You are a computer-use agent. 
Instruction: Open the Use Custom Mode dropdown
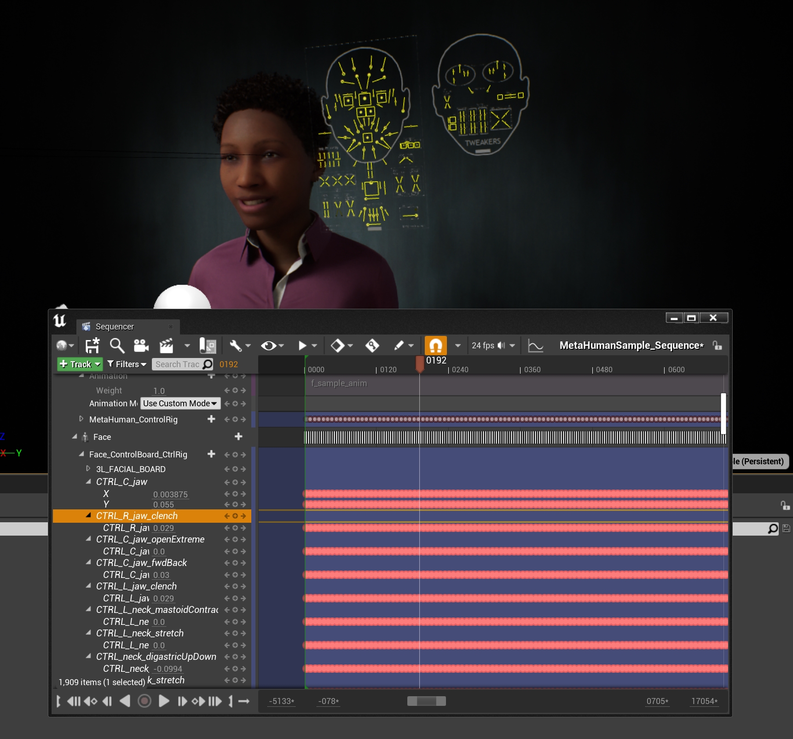coord(180,403)
